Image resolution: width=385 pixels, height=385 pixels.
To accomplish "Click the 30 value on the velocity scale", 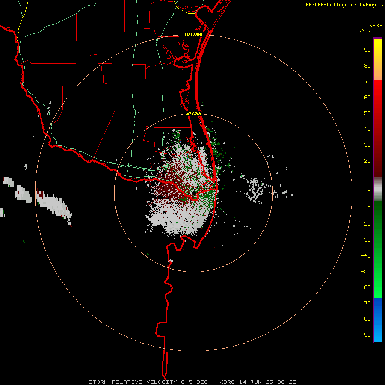I will click(367, 145).
